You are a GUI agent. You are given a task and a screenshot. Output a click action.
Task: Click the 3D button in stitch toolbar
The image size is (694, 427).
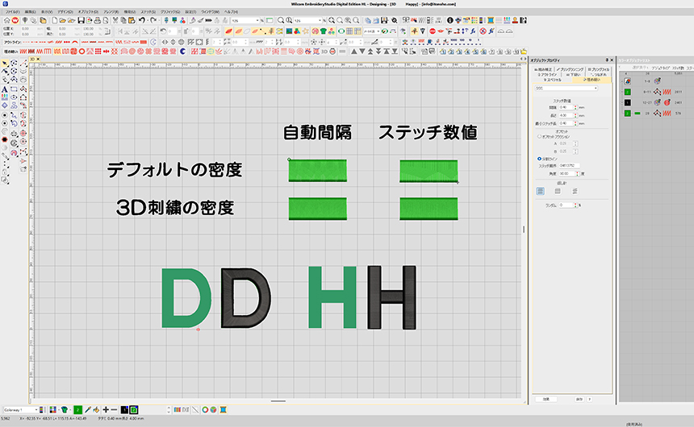[x=325, y=52]
